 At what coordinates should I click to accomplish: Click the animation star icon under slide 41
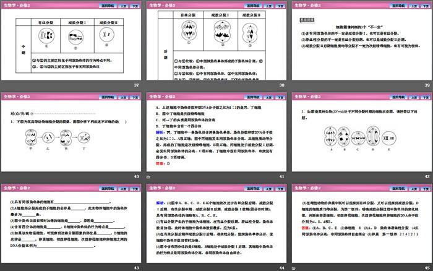(148, 177)
